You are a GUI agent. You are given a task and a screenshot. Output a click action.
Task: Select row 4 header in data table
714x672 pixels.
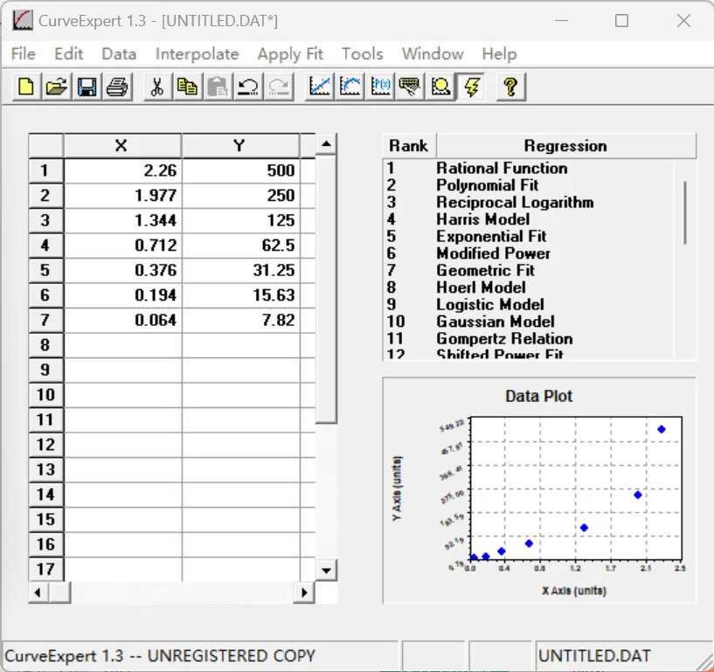[x=45, y=246]
